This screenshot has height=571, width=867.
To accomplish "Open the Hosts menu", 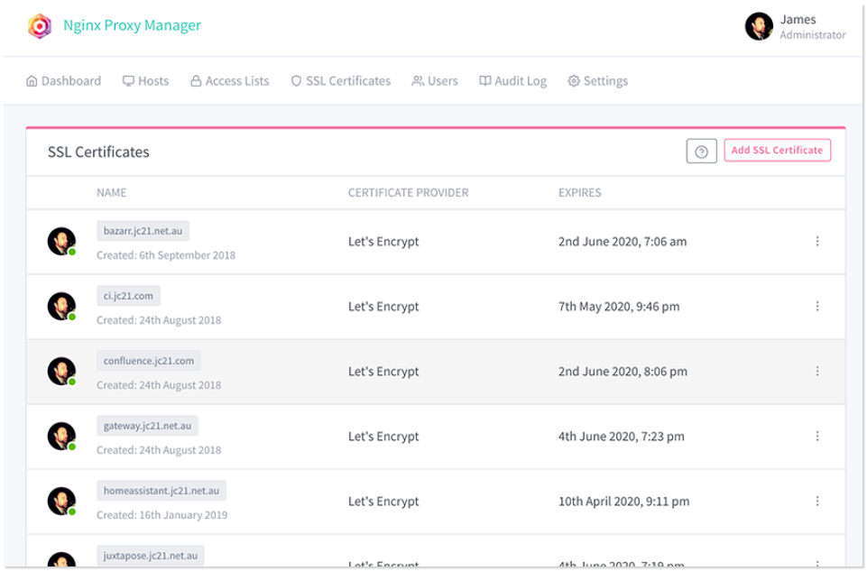I will [145, 81].
